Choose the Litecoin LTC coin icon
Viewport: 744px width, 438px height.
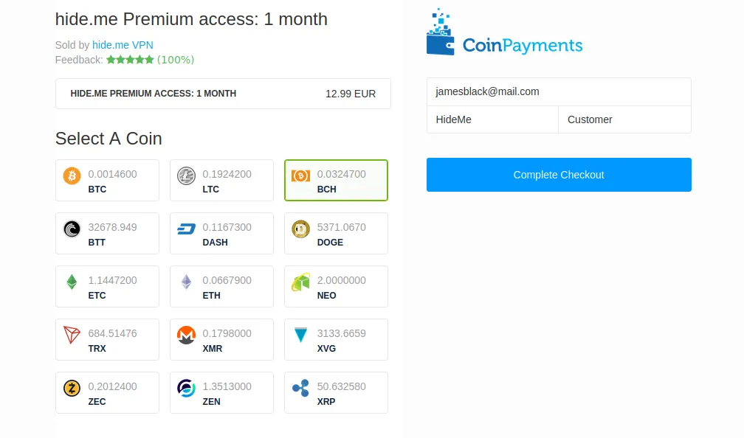[x=187, y=175]
